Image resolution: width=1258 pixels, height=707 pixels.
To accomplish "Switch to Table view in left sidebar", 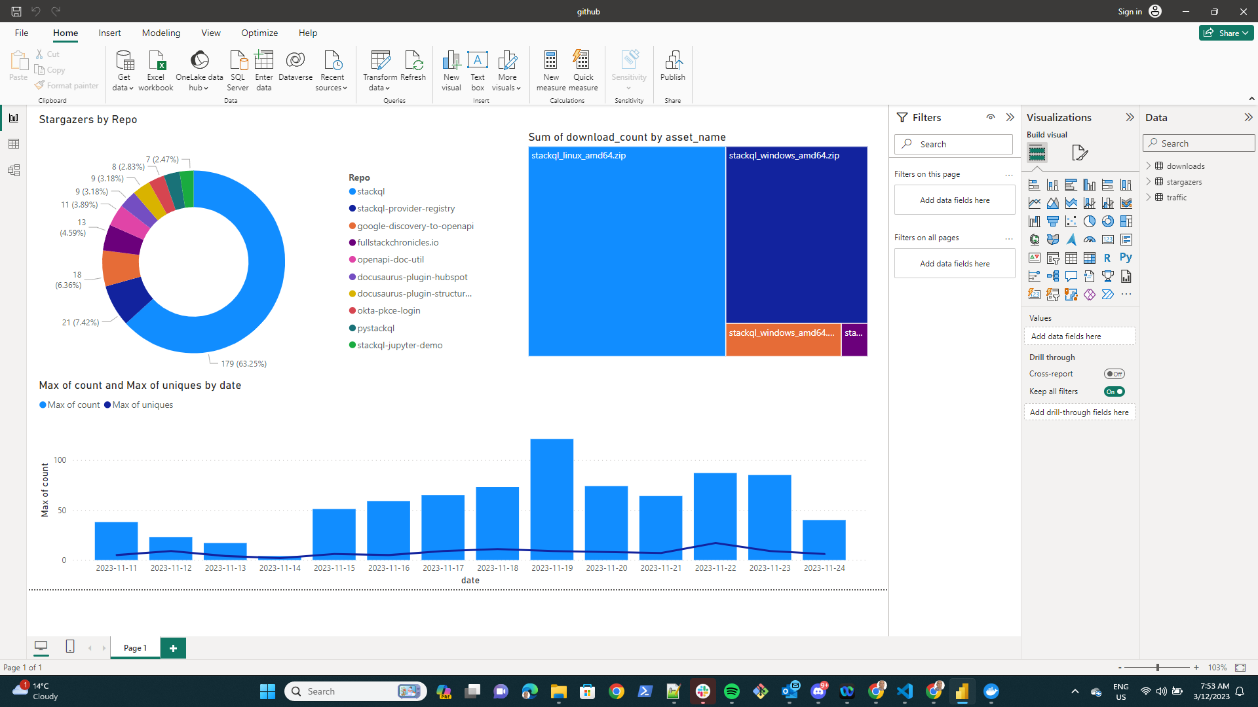I will pos(14,143).
